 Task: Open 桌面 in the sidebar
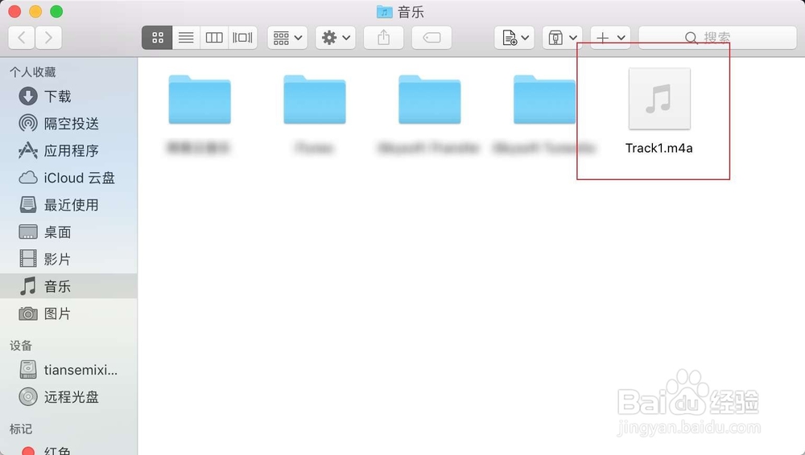[x=68, y=232]
